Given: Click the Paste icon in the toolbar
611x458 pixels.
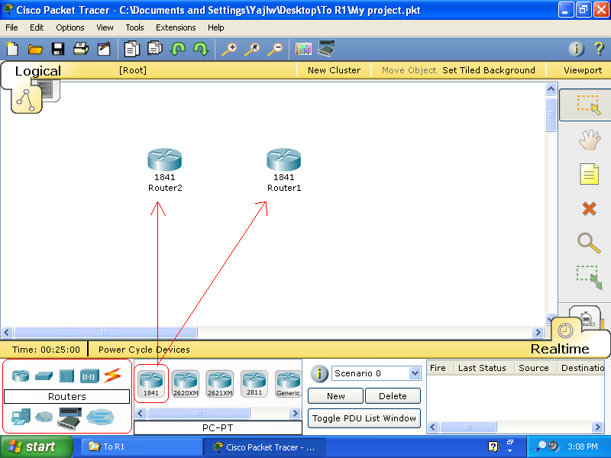Looking at the screenshot, I should [155, 49].
